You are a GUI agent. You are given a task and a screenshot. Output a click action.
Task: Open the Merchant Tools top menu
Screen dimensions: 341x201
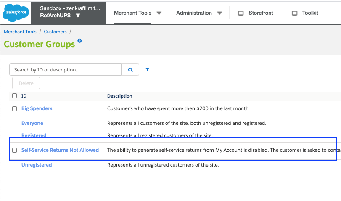(x=133, y=13)
